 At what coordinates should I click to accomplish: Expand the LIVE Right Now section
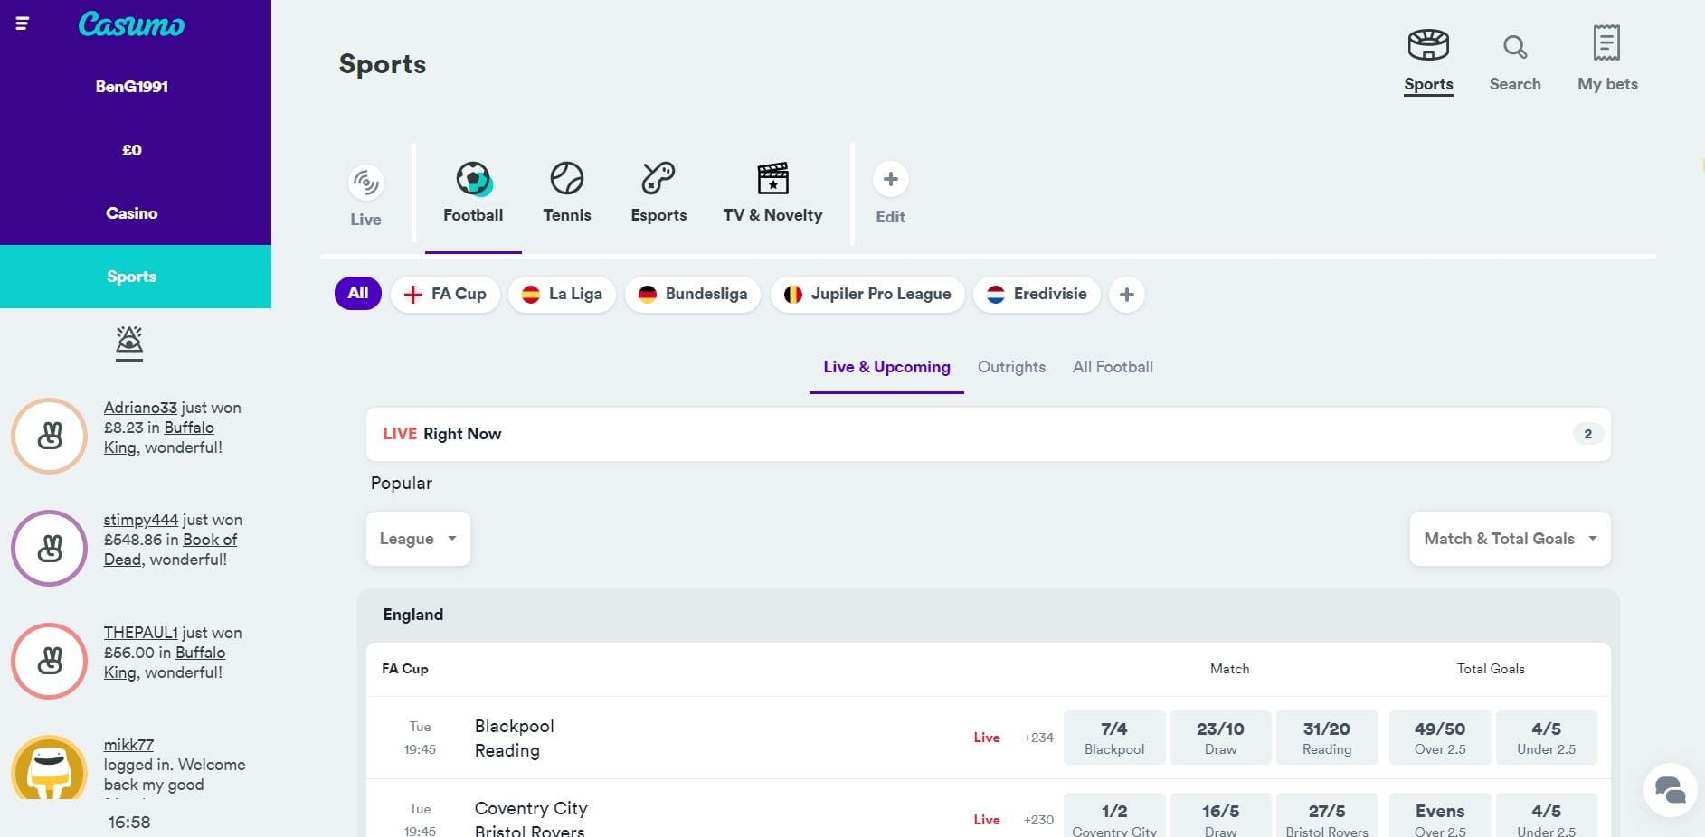tap(988, 434)
